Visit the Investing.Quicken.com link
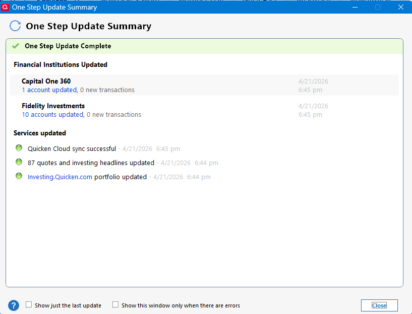Screen dimensions: 412x314 (x=60, y=177)
